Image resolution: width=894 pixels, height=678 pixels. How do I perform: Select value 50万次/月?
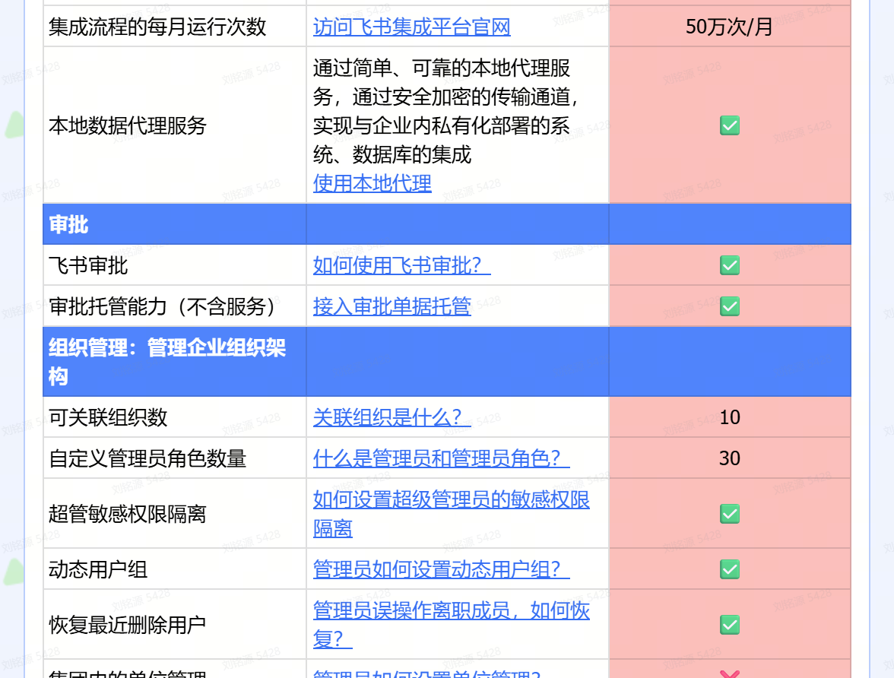coord(729,27)
